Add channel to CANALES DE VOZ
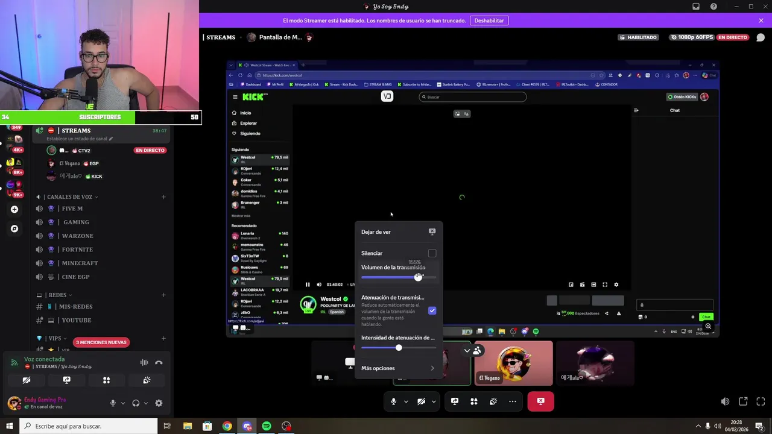This screenshot has width=772, height=434. (x=163, y=197)
